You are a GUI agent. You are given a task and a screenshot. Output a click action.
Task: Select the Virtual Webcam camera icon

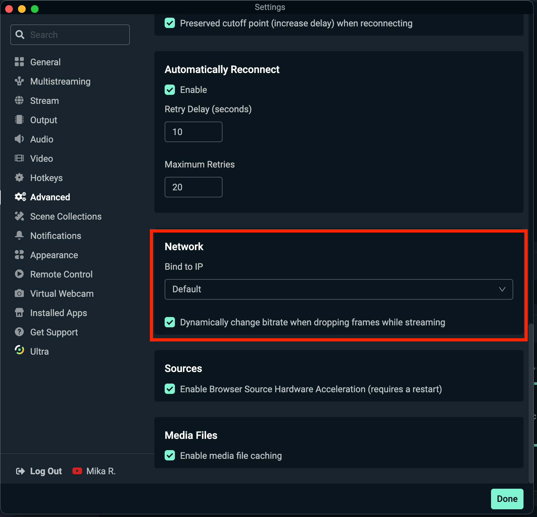coord(19,293)
